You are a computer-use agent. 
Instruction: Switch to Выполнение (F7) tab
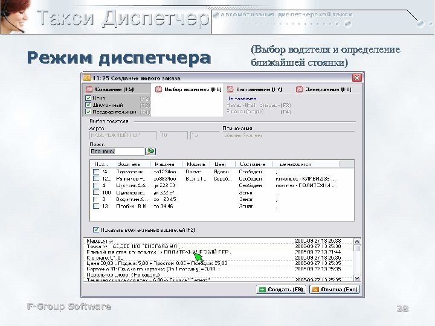coord(255,89)
